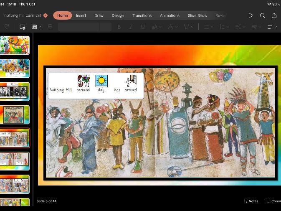281x211 pixels.
Task: Add a new slide with the slide icon
Action: [23, 27]
